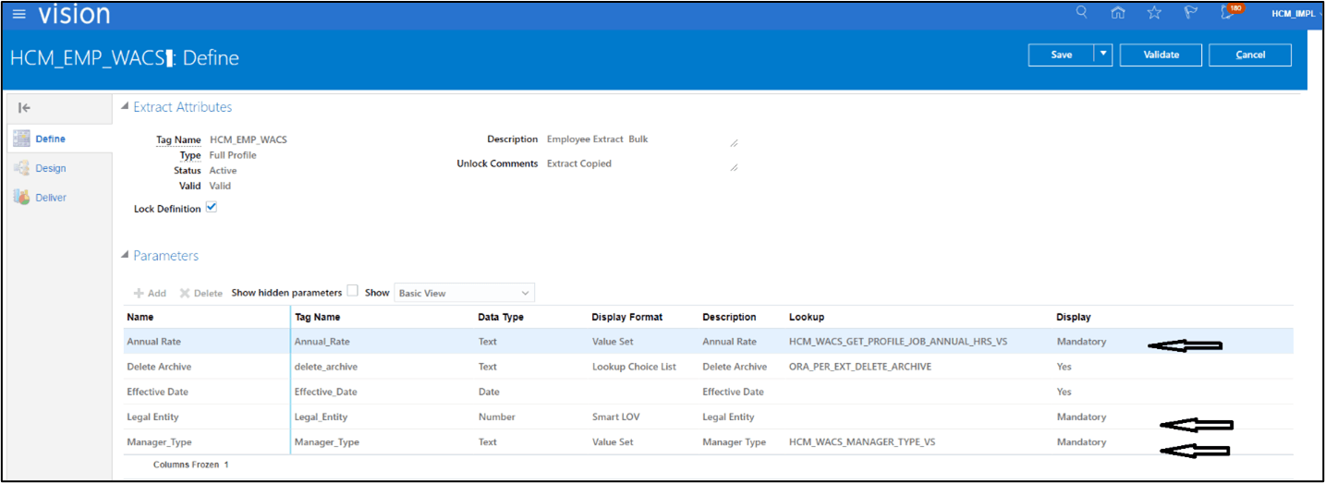Select the Delete Archive row name
Screen dimensions: 1325x483
point(159,367)
